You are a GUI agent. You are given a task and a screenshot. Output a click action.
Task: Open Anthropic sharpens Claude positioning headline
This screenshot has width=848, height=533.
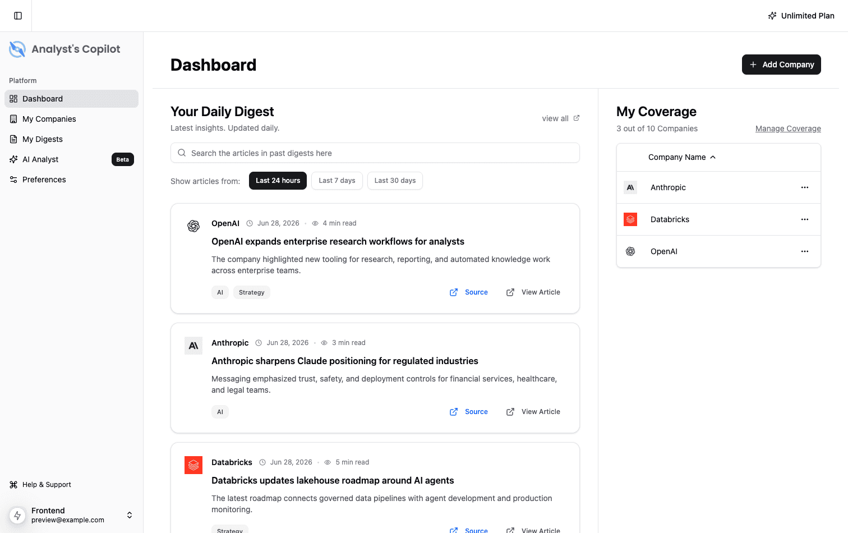[345, 361]
